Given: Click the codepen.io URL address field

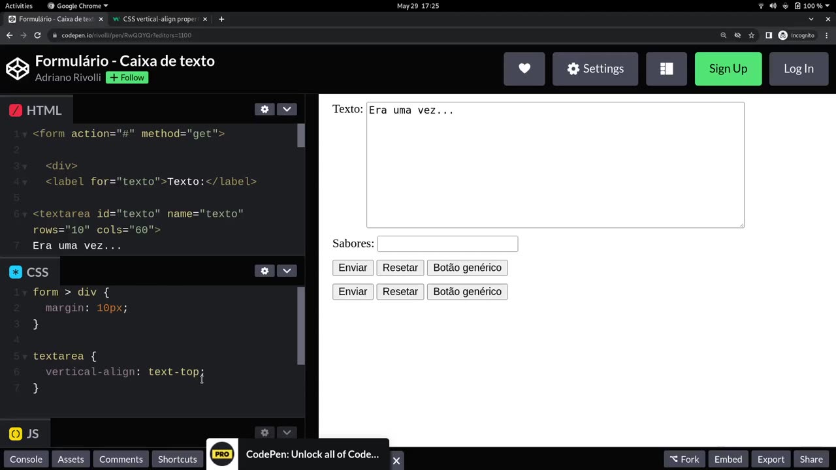Looking at the screenshot, I should click(126, 35).
